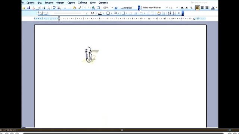Open the 0,5 line weight dropdown
239x134 pixels.
[96, 13]
